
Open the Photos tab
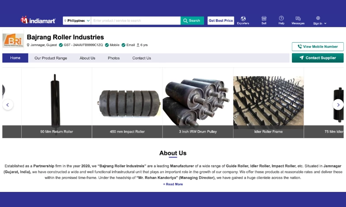114,58
